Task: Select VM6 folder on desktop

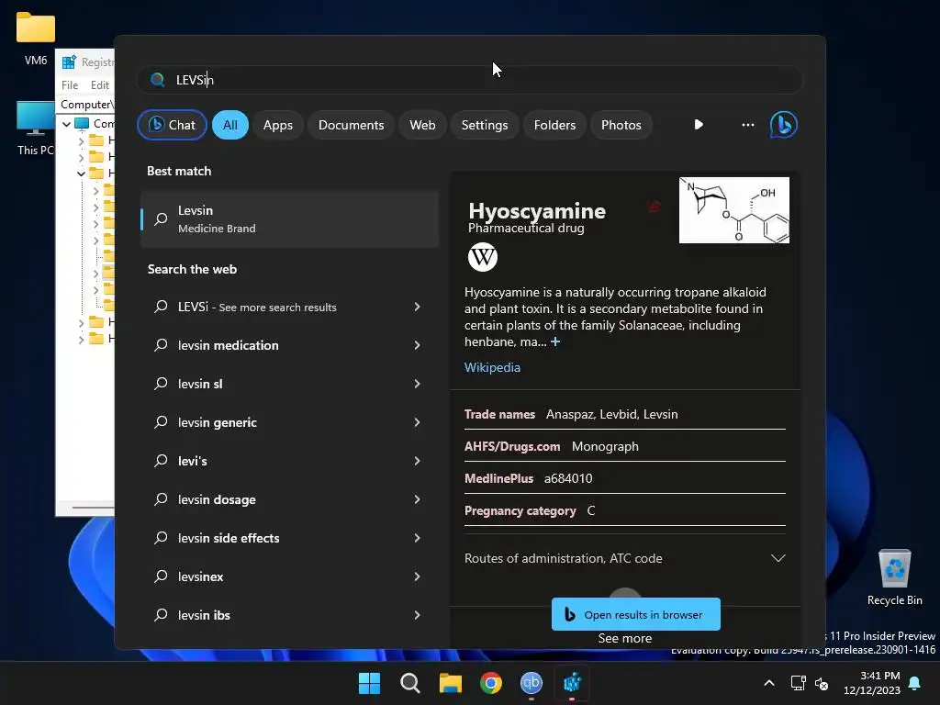Action: 36,39
